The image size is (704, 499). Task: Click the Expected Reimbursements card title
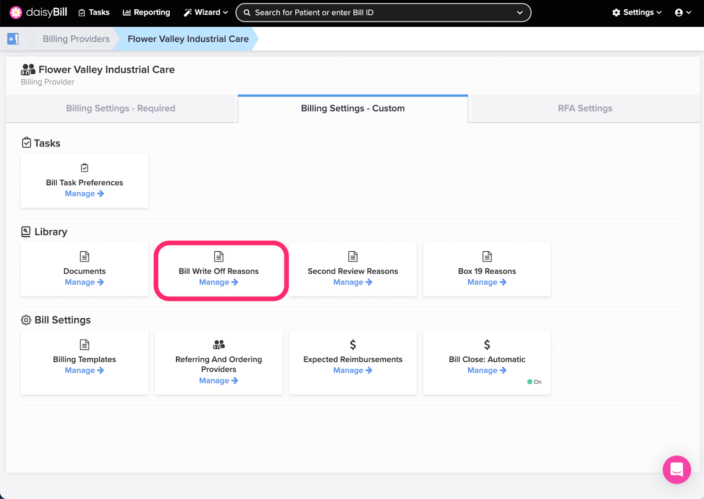pos(353,360)
